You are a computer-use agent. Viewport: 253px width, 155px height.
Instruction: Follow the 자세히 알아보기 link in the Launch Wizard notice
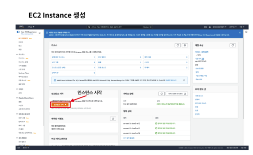pyautogui.click(x=171, y=80)
